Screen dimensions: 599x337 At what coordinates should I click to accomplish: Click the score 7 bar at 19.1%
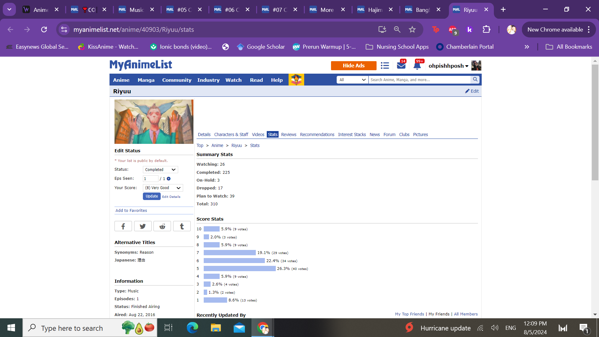(x=230, y=253)
